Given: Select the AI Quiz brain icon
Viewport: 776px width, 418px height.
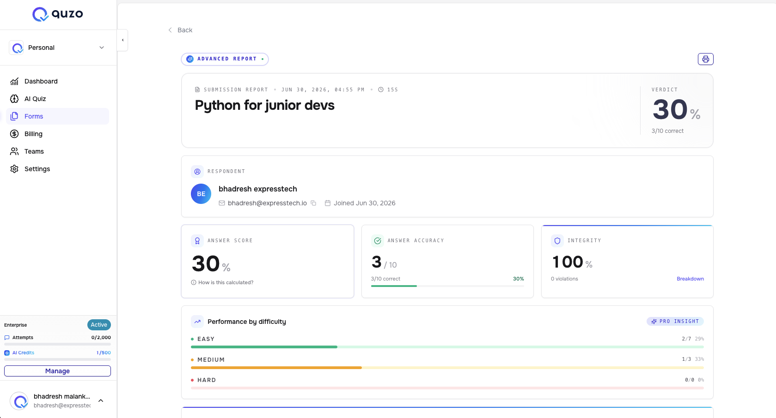Looking at the screenshot, I should click(x=14, y=99).
